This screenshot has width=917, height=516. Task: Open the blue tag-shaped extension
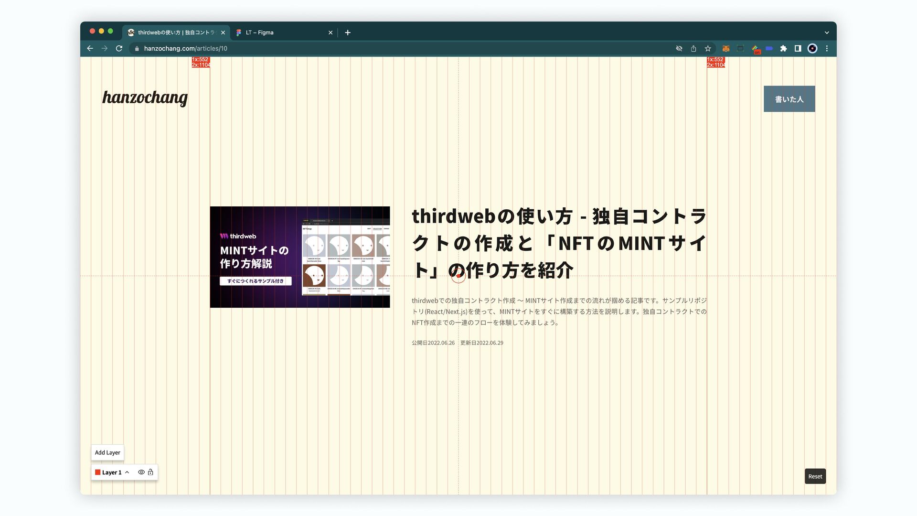pyautogui.click(x=769, y=48)
